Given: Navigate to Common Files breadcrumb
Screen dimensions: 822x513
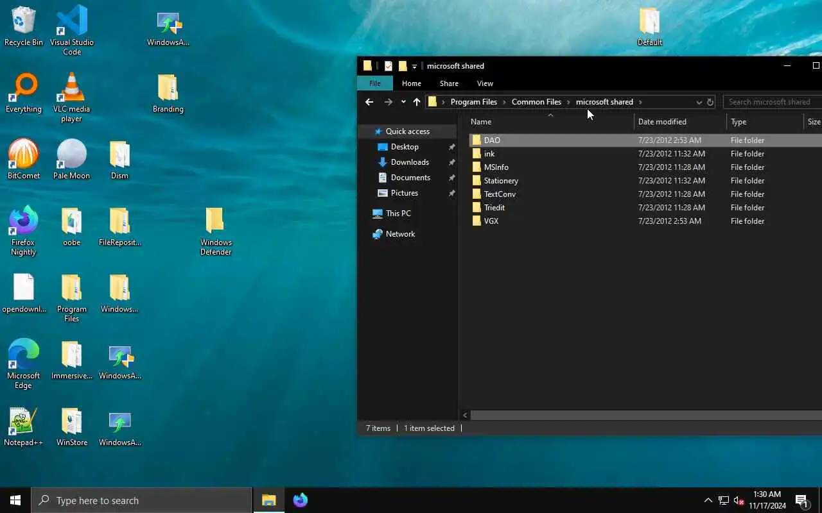Looking at the screenshot, I should click(536, 102).
